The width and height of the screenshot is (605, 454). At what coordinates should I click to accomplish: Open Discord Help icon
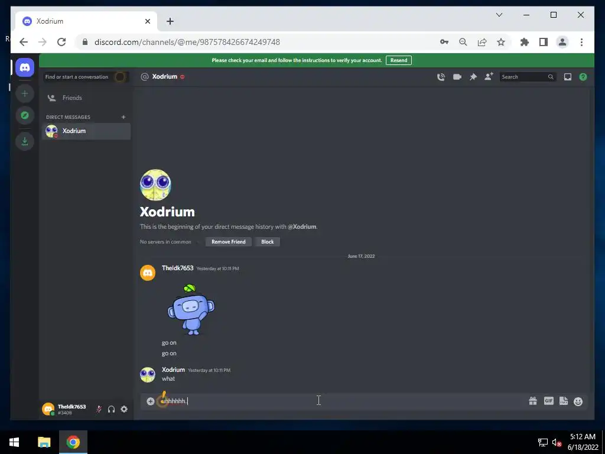[x=583, y=77]
